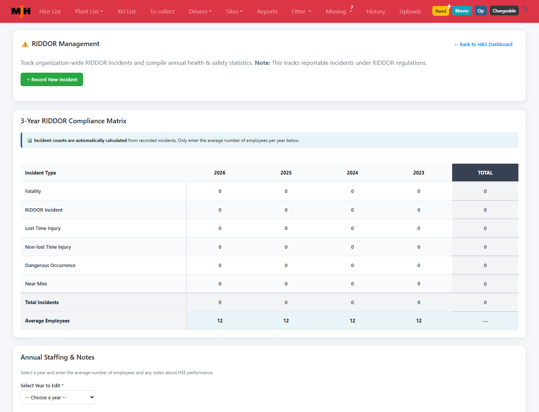The height and width of the screenshot is (412, 539).
Task: Go to the Hire List page
Action: 50,12
